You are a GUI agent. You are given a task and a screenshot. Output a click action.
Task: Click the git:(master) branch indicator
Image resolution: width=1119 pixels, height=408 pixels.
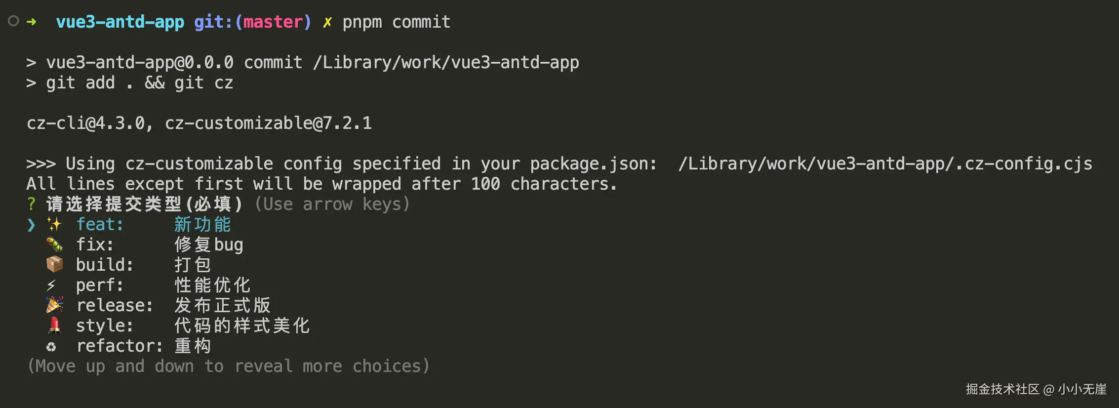pyautogui.click(x=252, y=22)
